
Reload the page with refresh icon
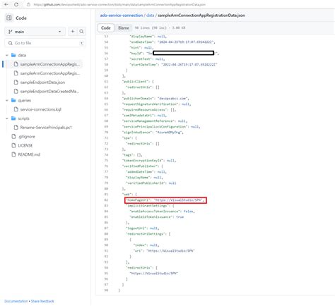(x=16, y=4)
